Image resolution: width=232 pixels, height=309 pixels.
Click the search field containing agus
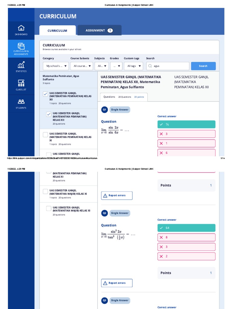(168, 66)
